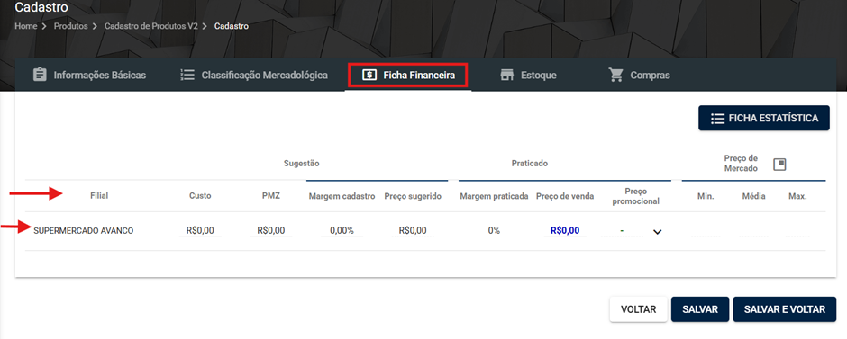
Task: Switch to Classificação Mercadológica tab
Action: [x=254, y=75]
